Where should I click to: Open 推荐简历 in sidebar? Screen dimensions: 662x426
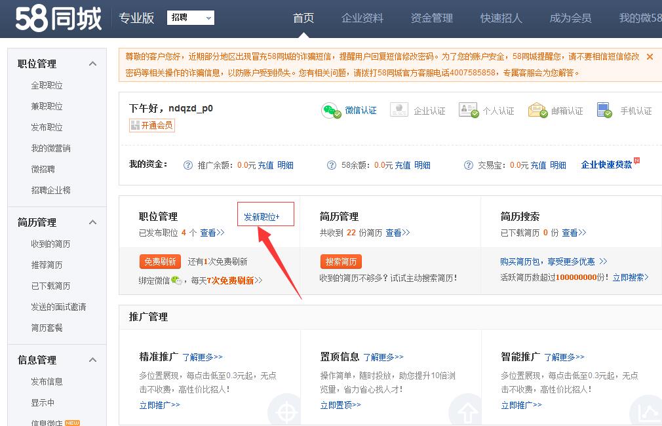coord(47,265)
